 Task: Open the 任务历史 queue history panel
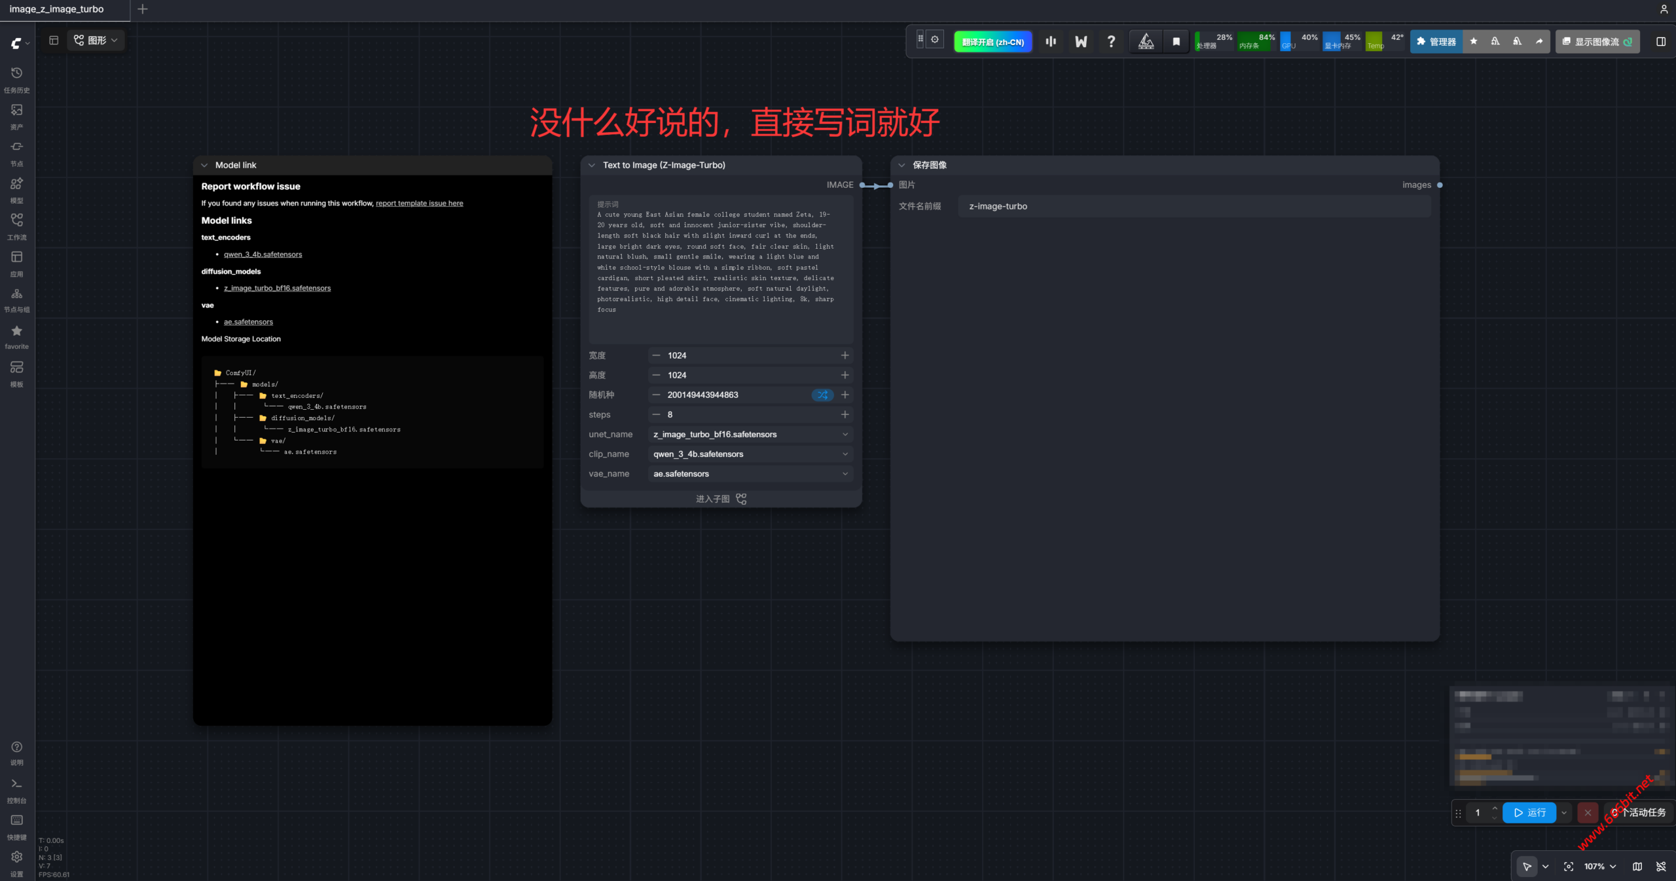[17, 79]
